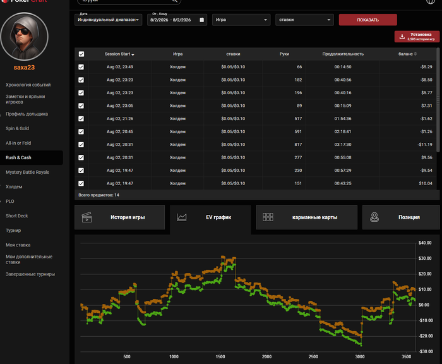Click the $10.04 balance cell
Image resolution: width=442 pixels, height=364 pixels.
[426, 183]
